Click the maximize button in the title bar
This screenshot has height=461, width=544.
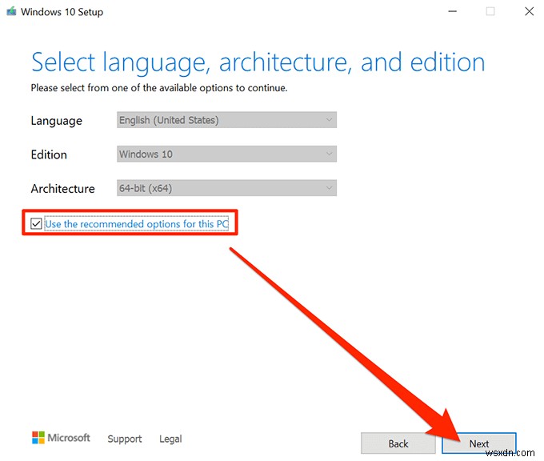490,12
